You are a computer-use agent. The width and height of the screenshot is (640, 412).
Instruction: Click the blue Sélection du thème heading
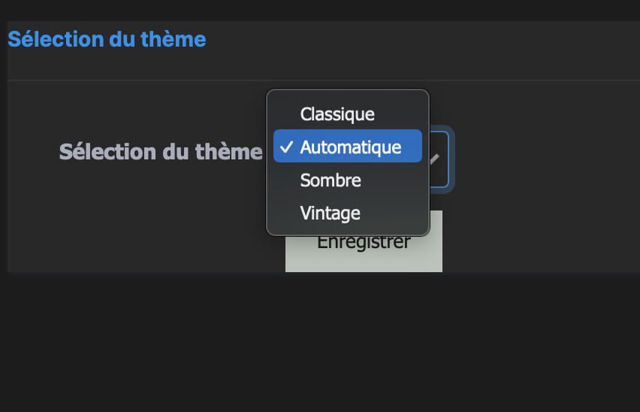(107, 39)
